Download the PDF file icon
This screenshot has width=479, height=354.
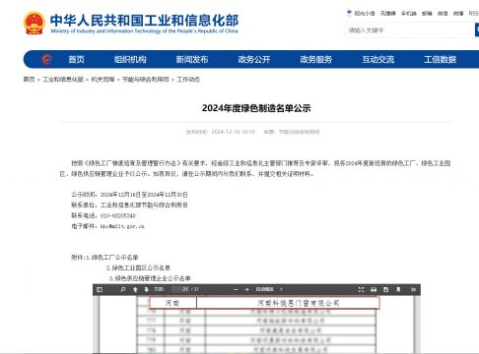click(x=385, y=289)
